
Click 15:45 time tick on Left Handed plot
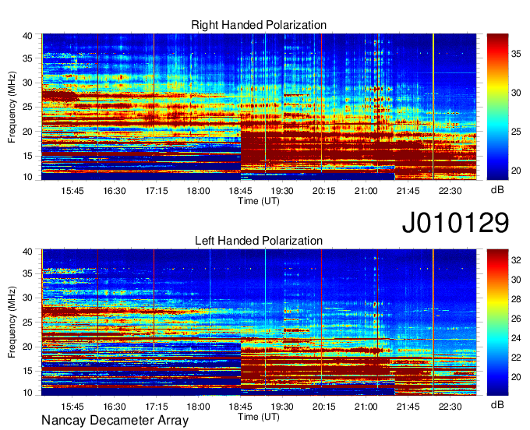click(72, 407)
